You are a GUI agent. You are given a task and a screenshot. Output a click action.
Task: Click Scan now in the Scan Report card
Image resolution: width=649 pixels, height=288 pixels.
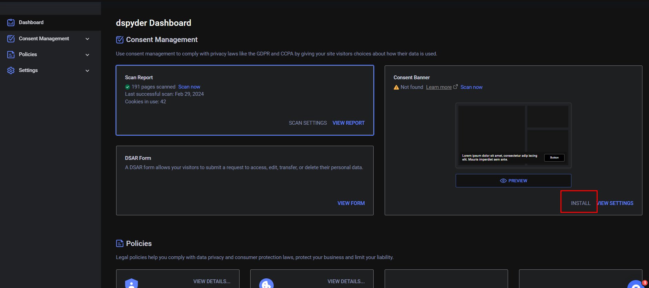point(189,87)
